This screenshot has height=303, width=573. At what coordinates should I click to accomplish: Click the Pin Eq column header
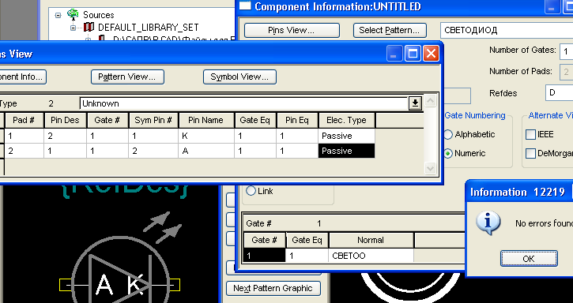point(297,121)
